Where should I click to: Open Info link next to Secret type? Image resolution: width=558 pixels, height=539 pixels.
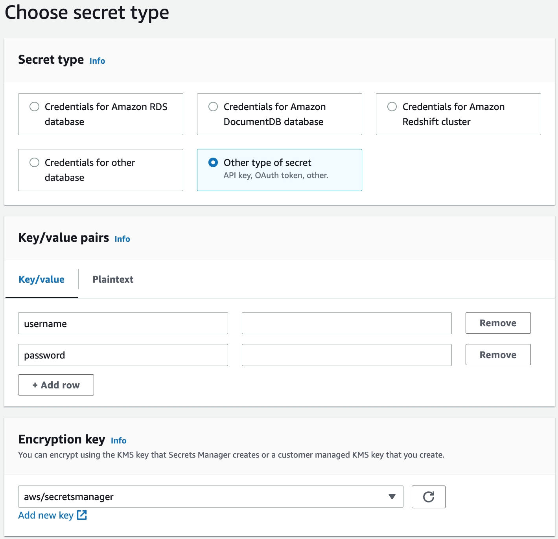[97, 61]
